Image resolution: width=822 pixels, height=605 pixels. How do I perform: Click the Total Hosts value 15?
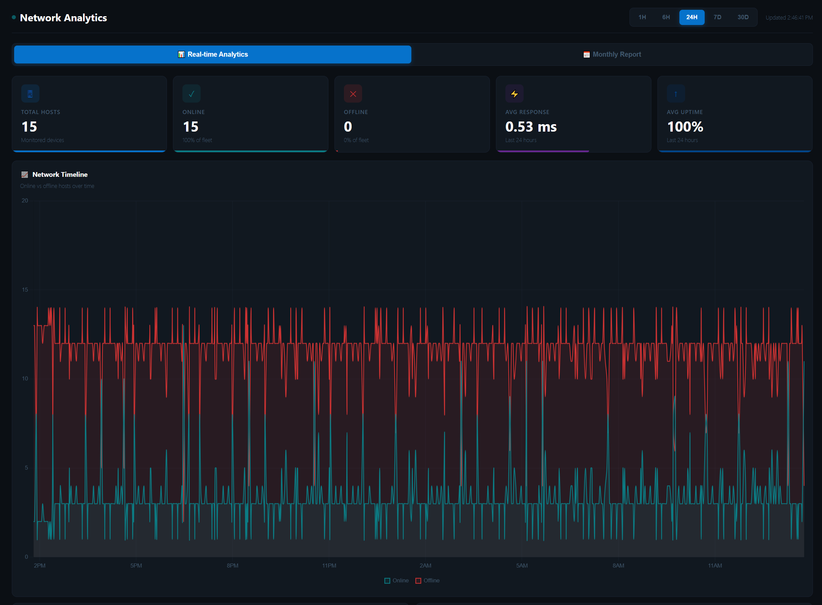click(29, 127)
